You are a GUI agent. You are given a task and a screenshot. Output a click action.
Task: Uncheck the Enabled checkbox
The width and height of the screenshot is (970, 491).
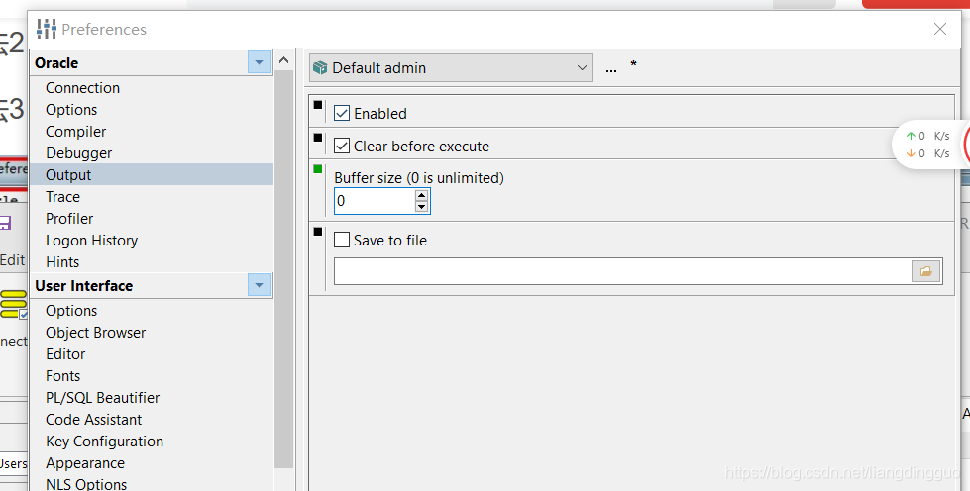pyautogui.click(x=342, y=114)
